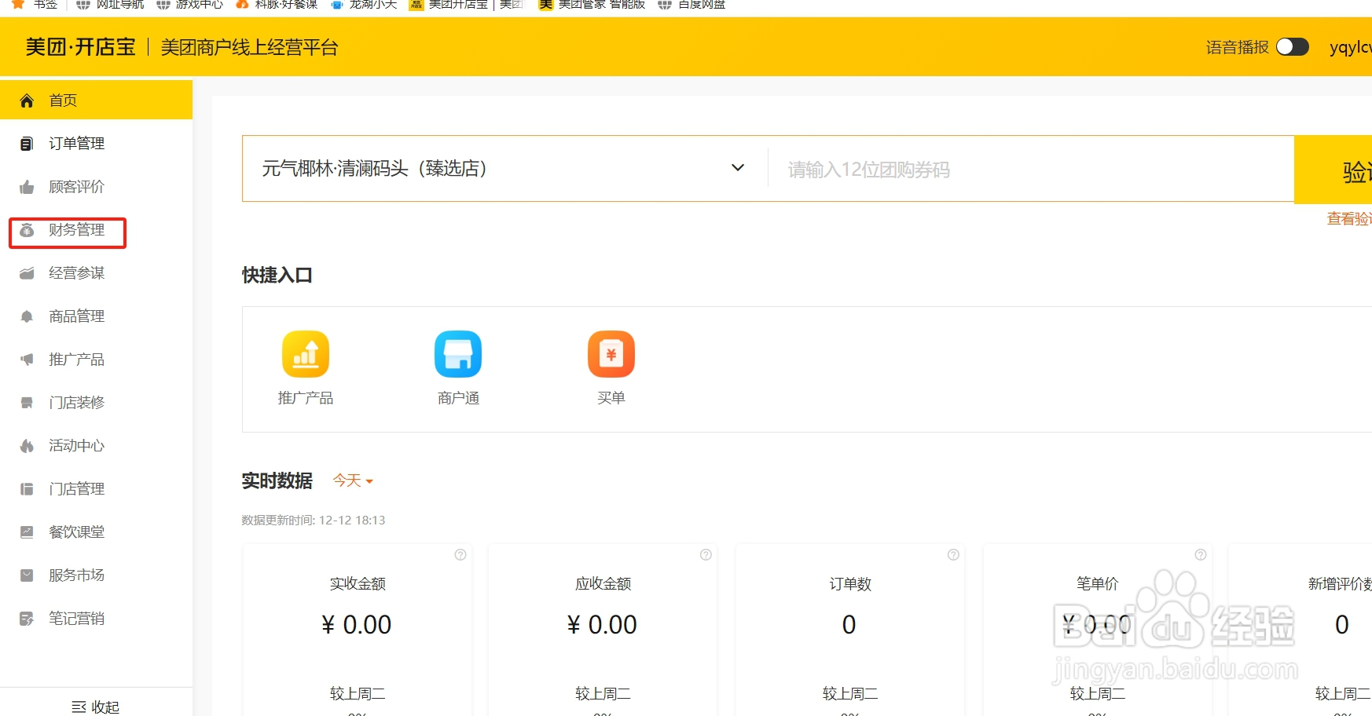
Task: Select 首页 in the sidebar menu
Action: [96, 100]
